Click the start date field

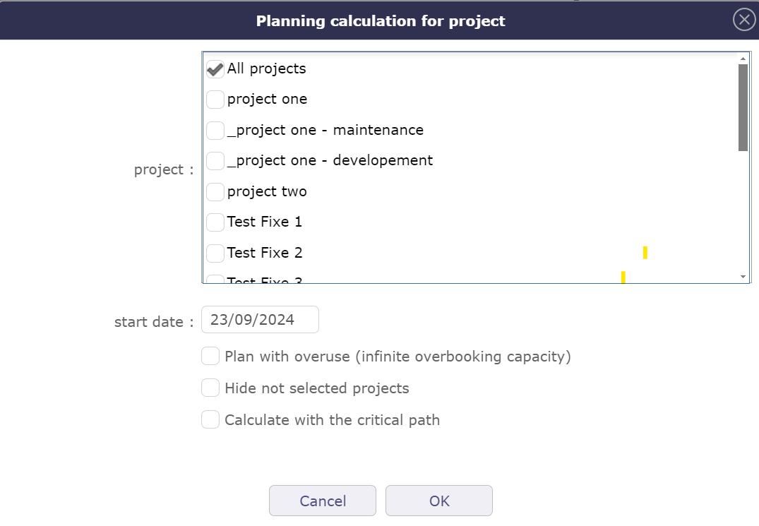click(260, 319)
